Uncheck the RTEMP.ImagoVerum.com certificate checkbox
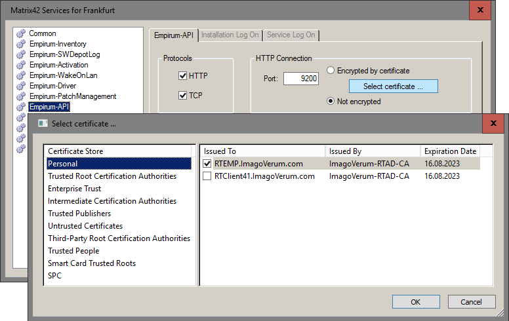Image resolution: width=509 pixels, height=321 pixels. point(207,164)
